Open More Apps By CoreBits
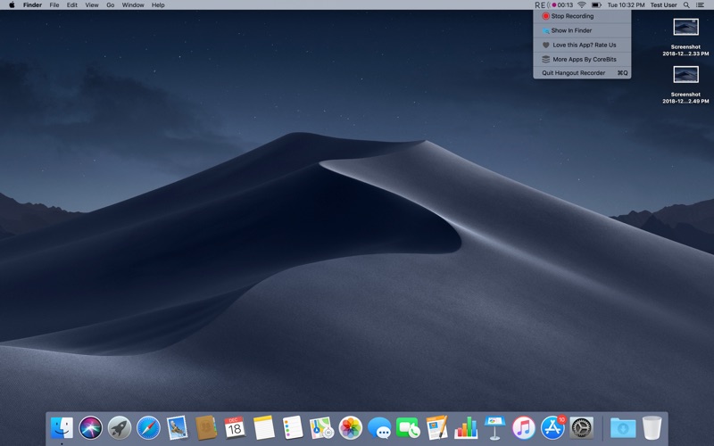 point(582,59)
